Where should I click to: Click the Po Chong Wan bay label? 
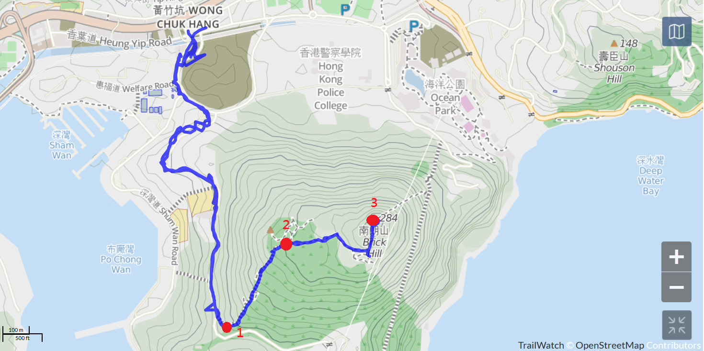coord(121,260)
